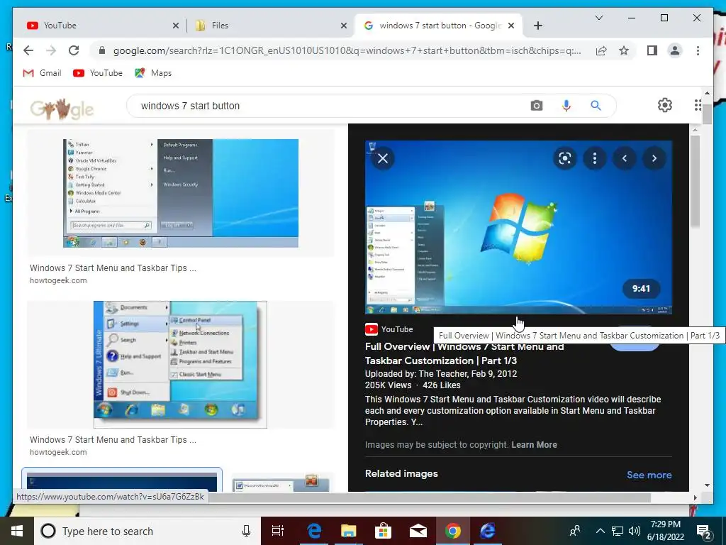Click the Chrome taskbar icon

click(x=453, y=531)
